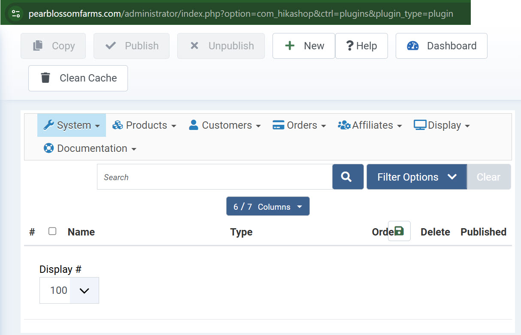Click the Dashboard gauge icon
This screenshot has height=335, width=521.
coord(413,46)
